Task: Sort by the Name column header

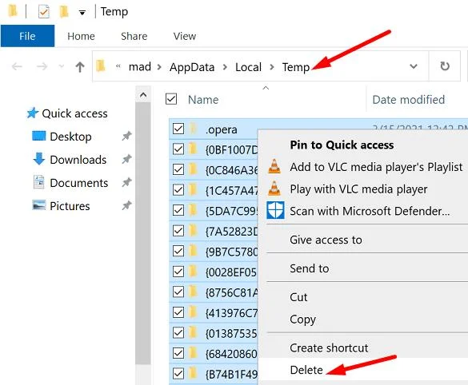Action: (203, 100)
